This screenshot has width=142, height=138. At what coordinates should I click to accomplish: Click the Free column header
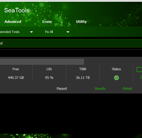click(x=16, y=69)
